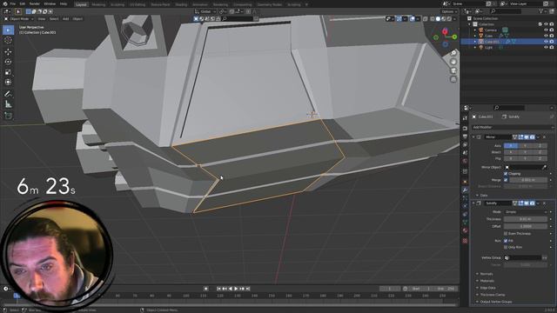Remove the Solidify modifier with its X
The image size is (557, 313).
coord(544,203)
